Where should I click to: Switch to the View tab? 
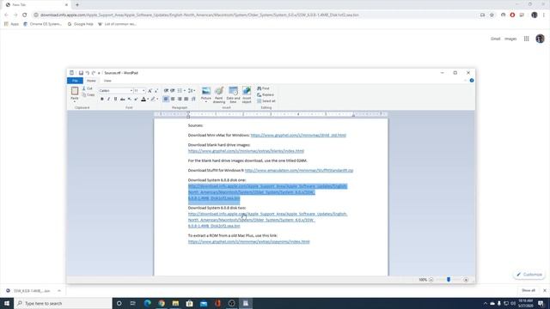(x=107, y=81)
